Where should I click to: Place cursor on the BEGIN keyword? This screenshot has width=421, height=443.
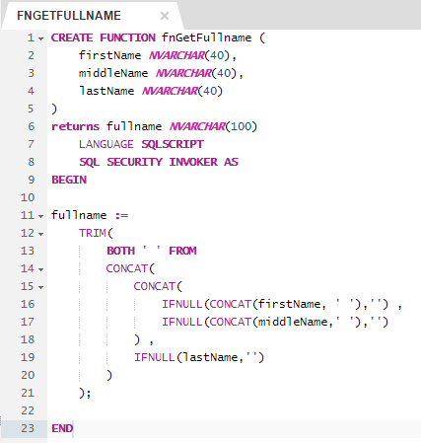coord(69,180)
